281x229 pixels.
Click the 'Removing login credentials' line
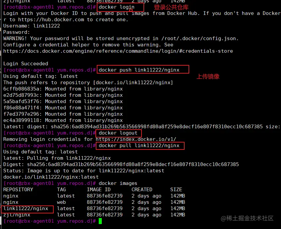point(89,139)
